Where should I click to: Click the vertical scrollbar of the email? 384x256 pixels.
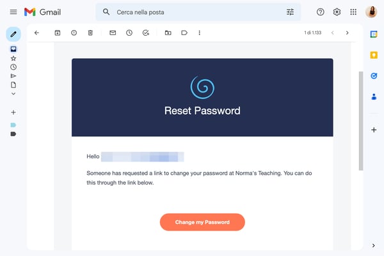coord(361,121)
